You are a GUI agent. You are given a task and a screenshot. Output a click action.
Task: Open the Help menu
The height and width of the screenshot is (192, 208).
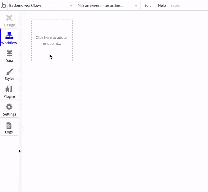click(x=162, y=5)
